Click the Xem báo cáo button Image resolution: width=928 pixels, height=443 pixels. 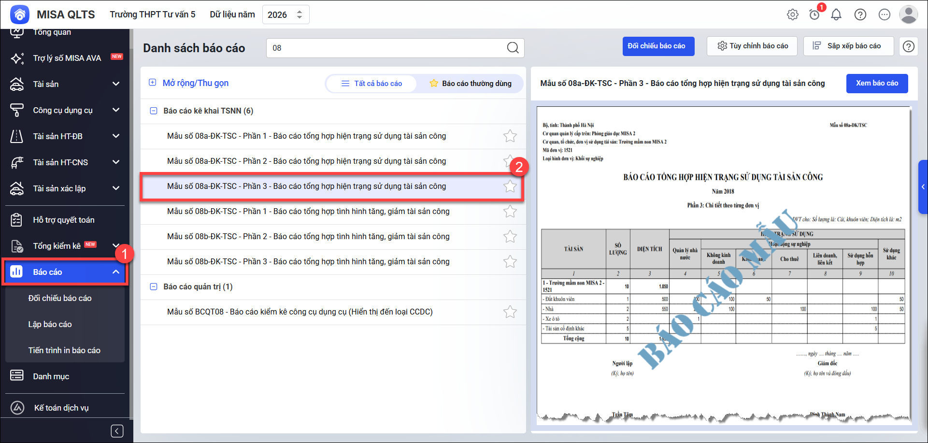coord(877,84)
